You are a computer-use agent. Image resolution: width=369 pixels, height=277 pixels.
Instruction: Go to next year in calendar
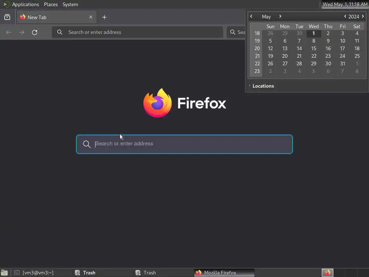pos(363,16)
